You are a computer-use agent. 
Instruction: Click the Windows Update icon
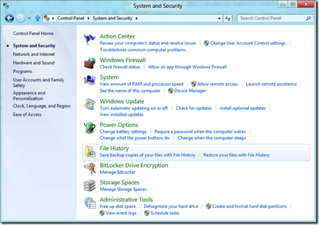point(90,104)
